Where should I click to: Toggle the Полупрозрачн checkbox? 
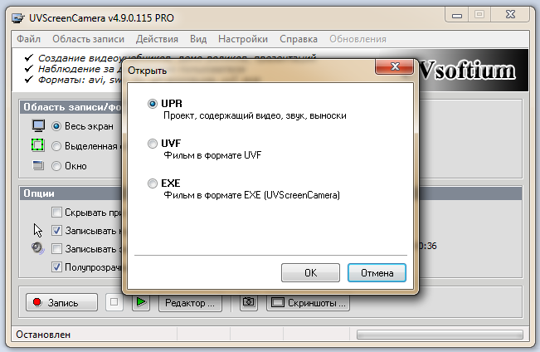(56, 266)
